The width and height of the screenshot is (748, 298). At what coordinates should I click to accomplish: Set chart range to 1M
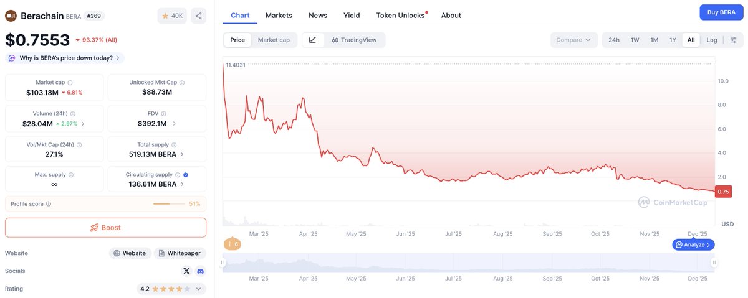[654, 40]
